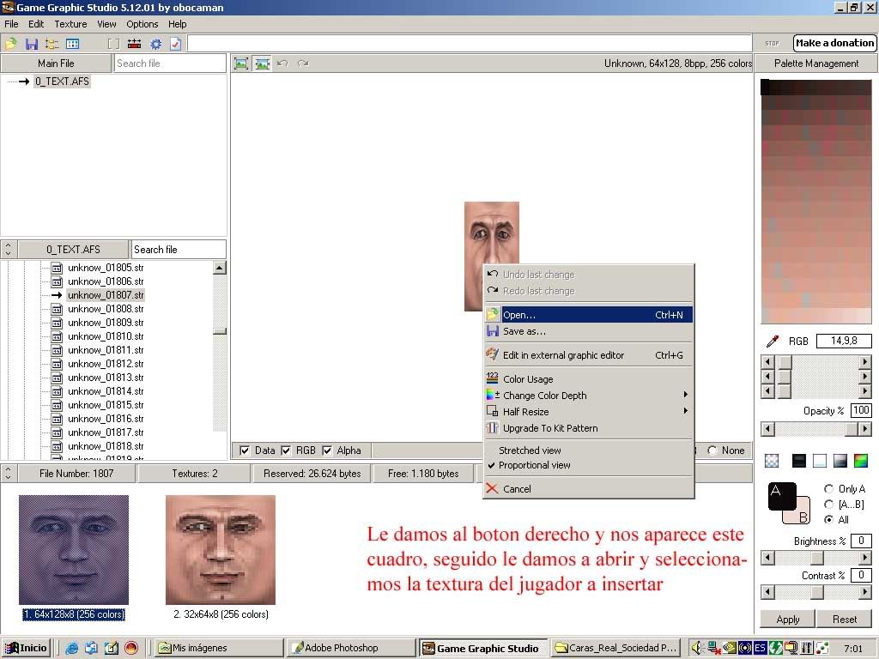Click the open file folder toolbar icon
Screen dimensions: 879x659
pyautogui.click(x=10, y=44)
